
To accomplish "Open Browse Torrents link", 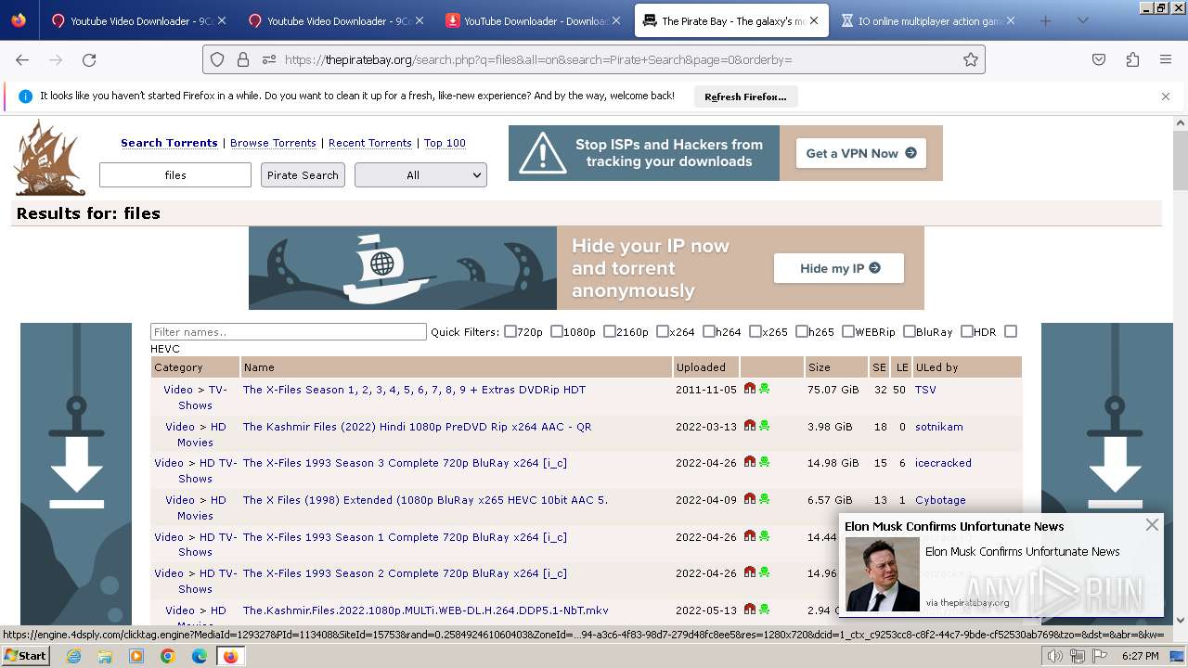I will (x=273, y=143).
